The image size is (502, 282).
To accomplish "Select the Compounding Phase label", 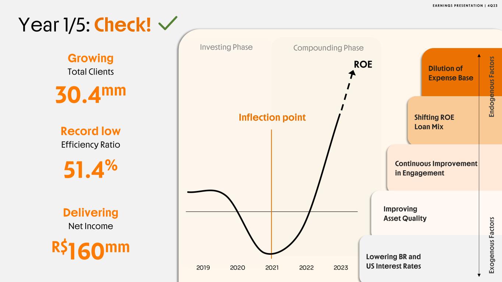I will (x=328, y=48).
